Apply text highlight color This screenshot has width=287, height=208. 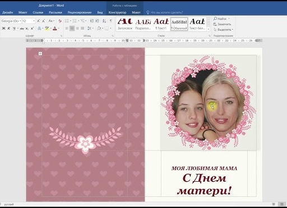(x=47, y=29)
